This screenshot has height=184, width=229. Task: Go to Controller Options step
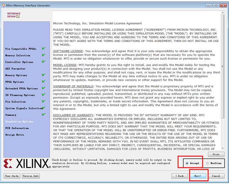pyautogui.click(x=19, y=62)
